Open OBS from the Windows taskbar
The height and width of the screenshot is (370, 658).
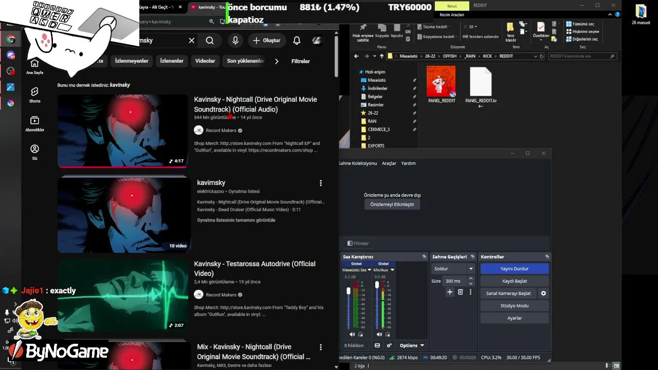[10, 71]
